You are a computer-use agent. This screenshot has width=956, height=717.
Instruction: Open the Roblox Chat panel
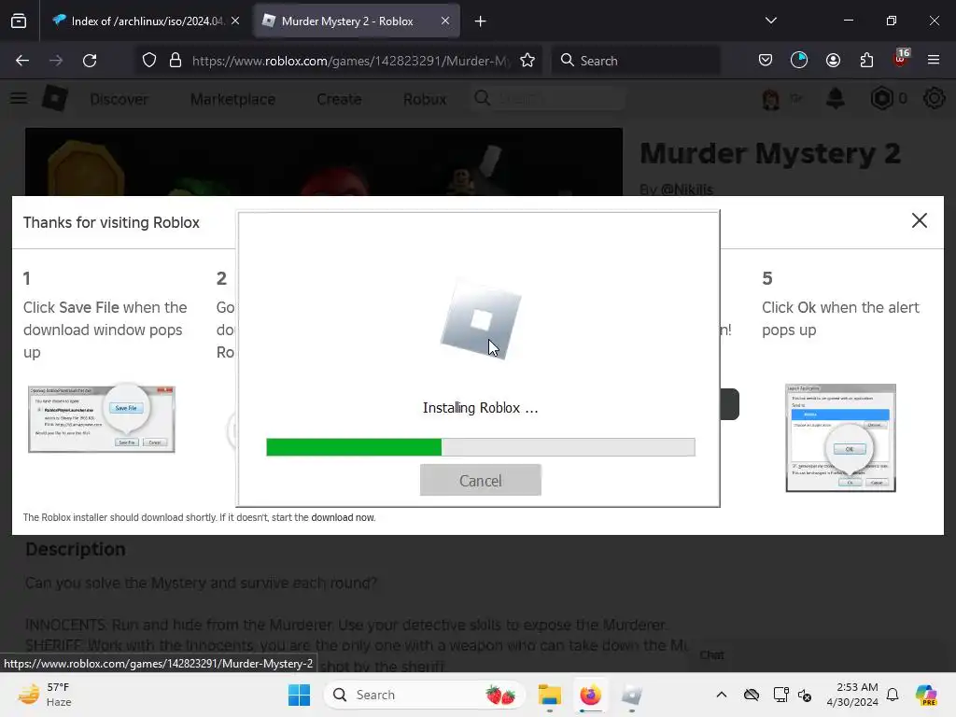click(711, 654)
